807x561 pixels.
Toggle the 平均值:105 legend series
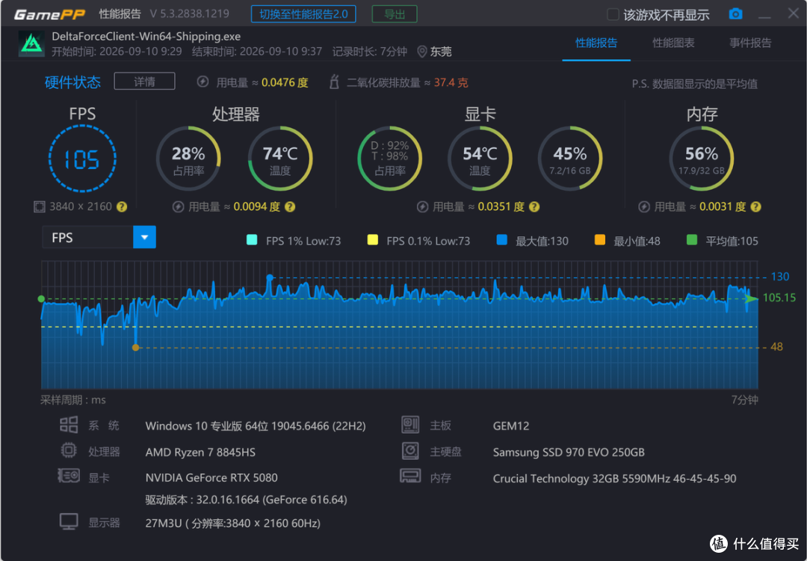722,241
